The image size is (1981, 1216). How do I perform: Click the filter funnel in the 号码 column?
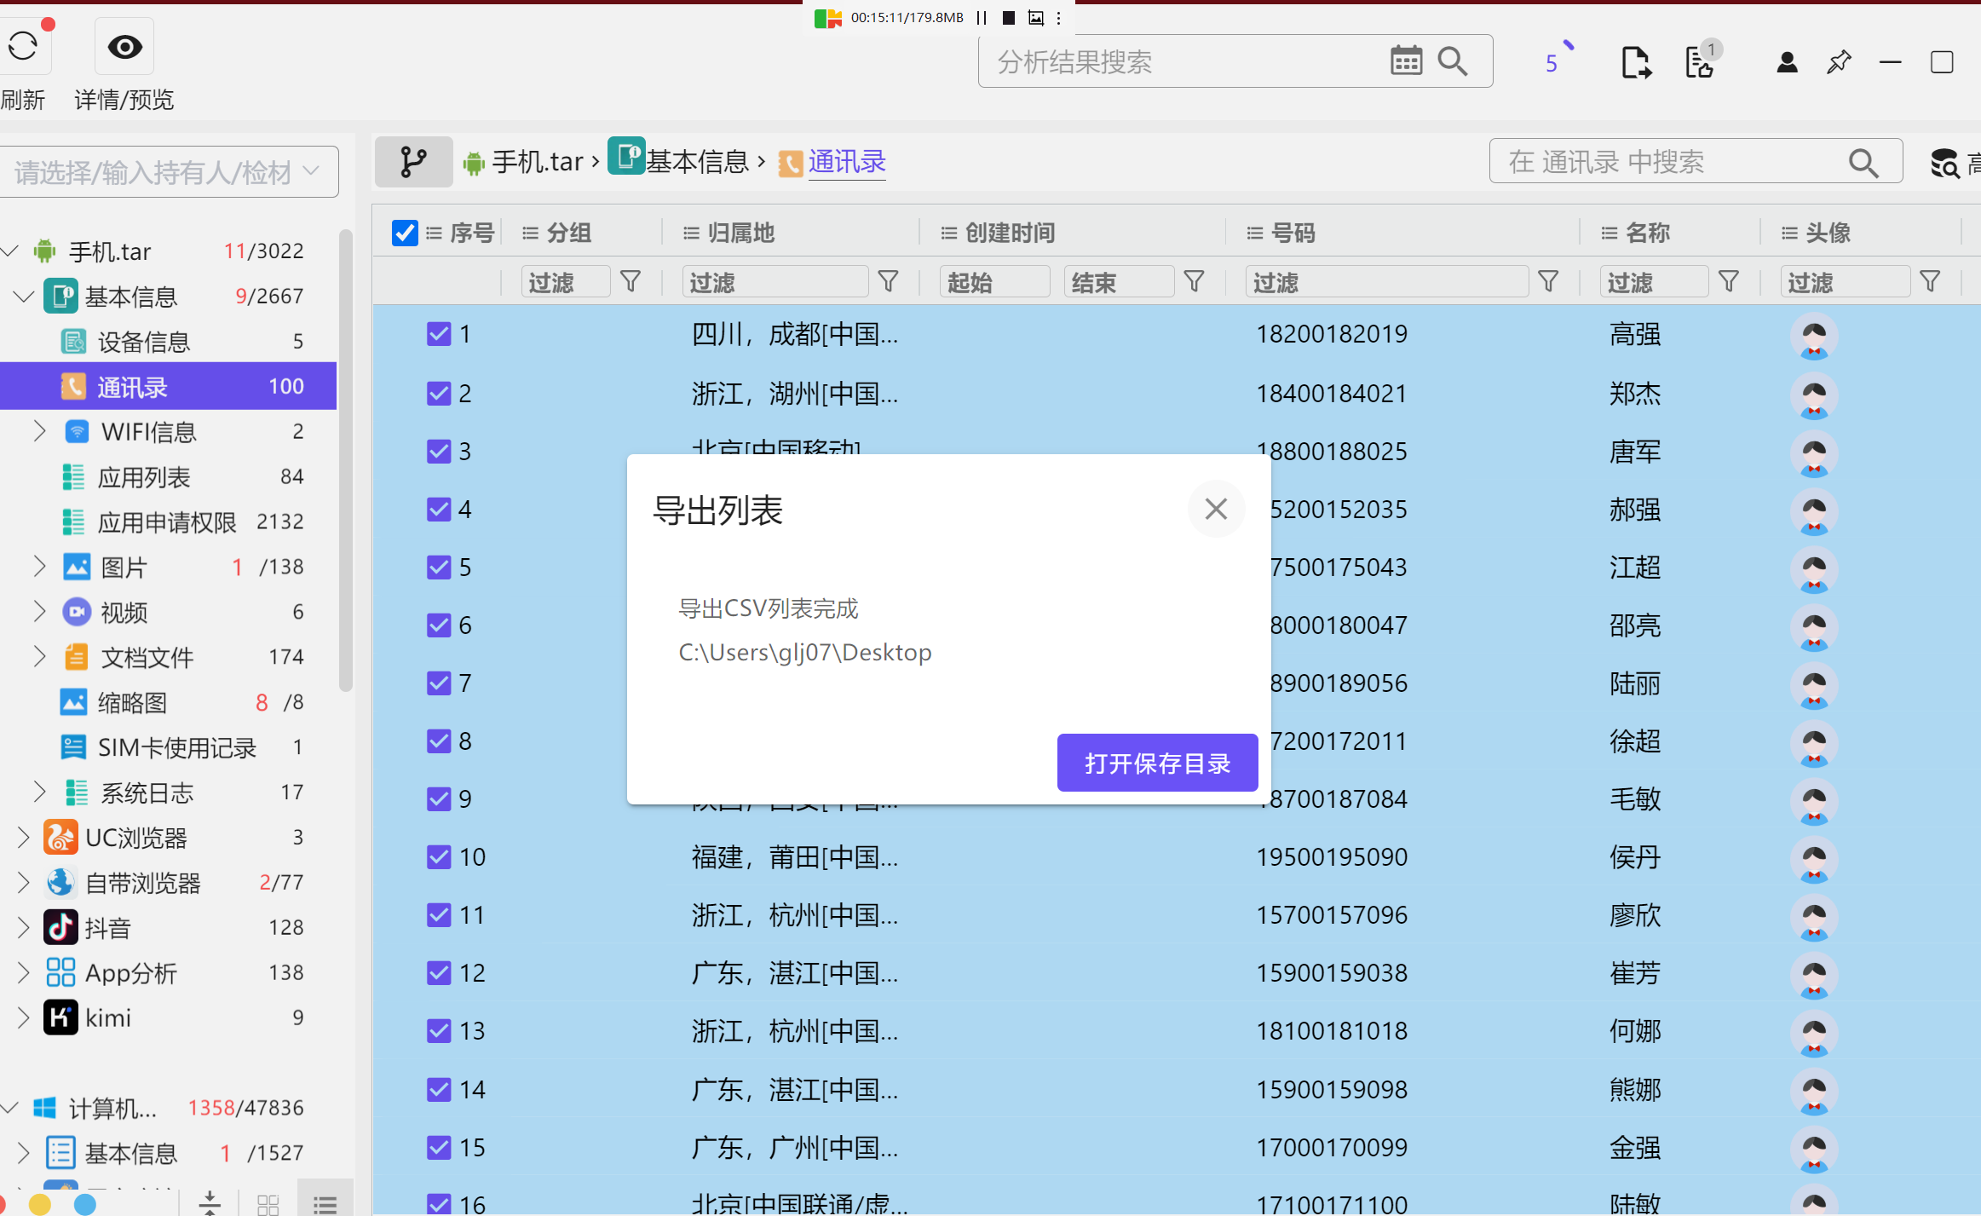pos(1548,282)
